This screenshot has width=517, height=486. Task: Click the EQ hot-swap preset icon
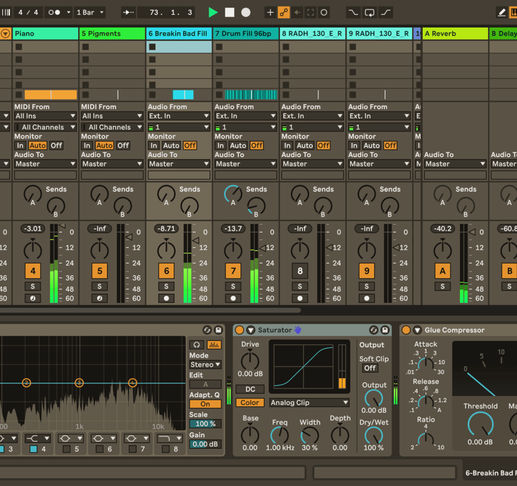[x=207, y=330]
